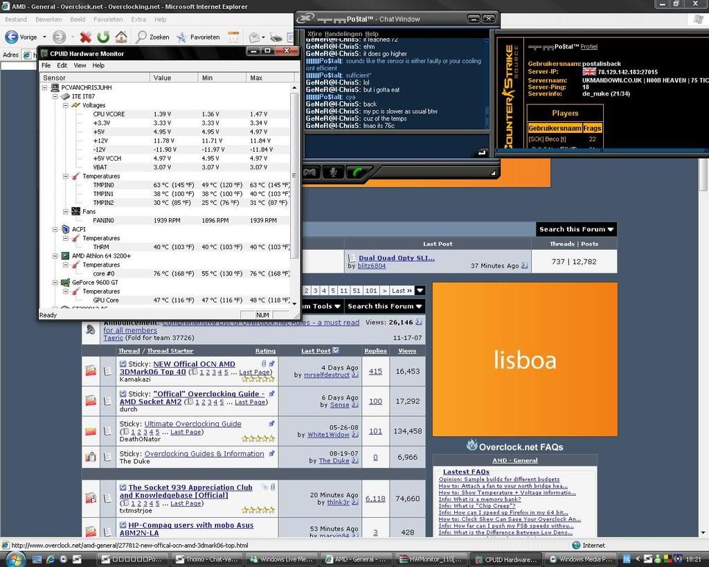Click the Favorieten star icon in toolbar

click(181, 37)
